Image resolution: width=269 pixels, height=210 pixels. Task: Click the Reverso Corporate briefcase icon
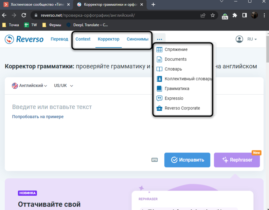click(x=159, y=108)
